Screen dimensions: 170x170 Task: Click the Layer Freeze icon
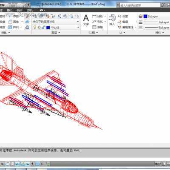click(x=71, y=16)
